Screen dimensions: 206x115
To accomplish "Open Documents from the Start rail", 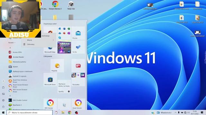I will tap(3, 88).
